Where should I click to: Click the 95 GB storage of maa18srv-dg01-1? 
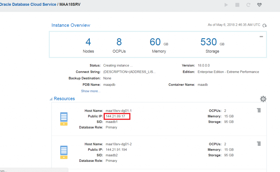[x=229, y=122]
